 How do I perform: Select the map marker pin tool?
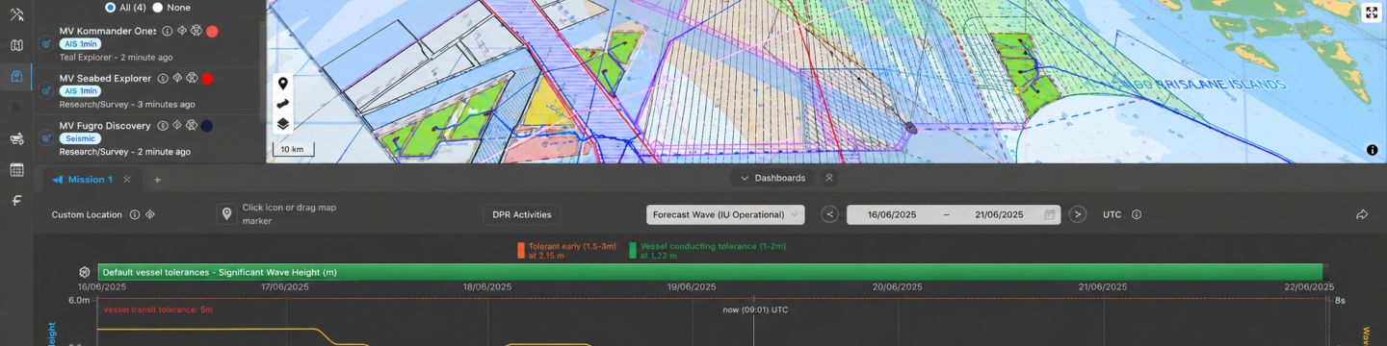[283, 84]
